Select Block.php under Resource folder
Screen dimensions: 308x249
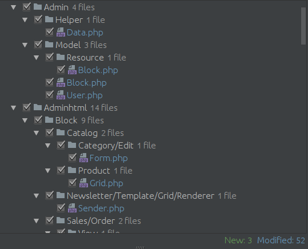pos(98,70)
